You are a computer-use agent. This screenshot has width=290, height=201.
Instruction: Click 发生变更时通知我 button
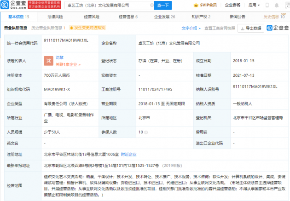click(x=87, y=28)
